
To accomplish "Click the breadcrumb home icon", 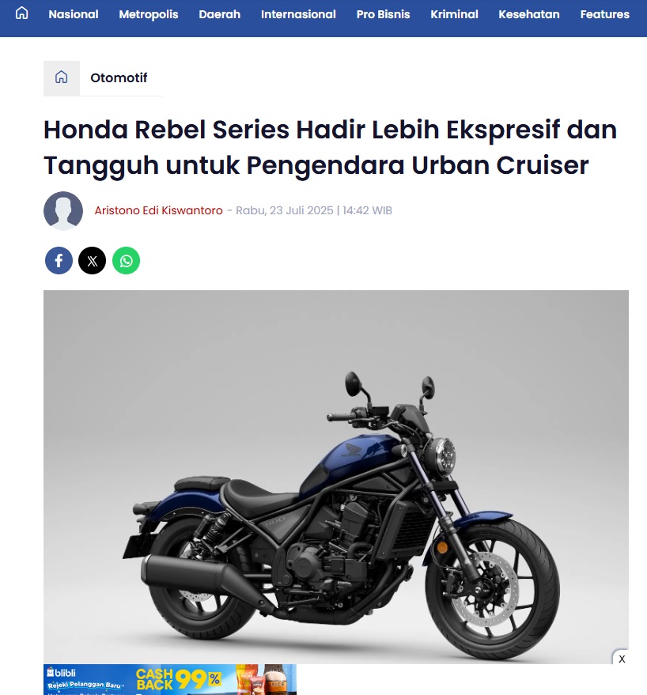I will [61, 77].
